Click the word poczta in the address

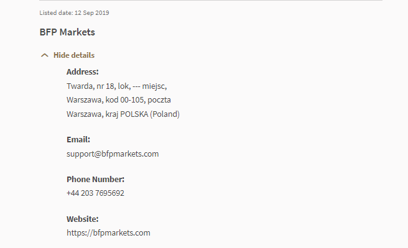click(159, 100)
